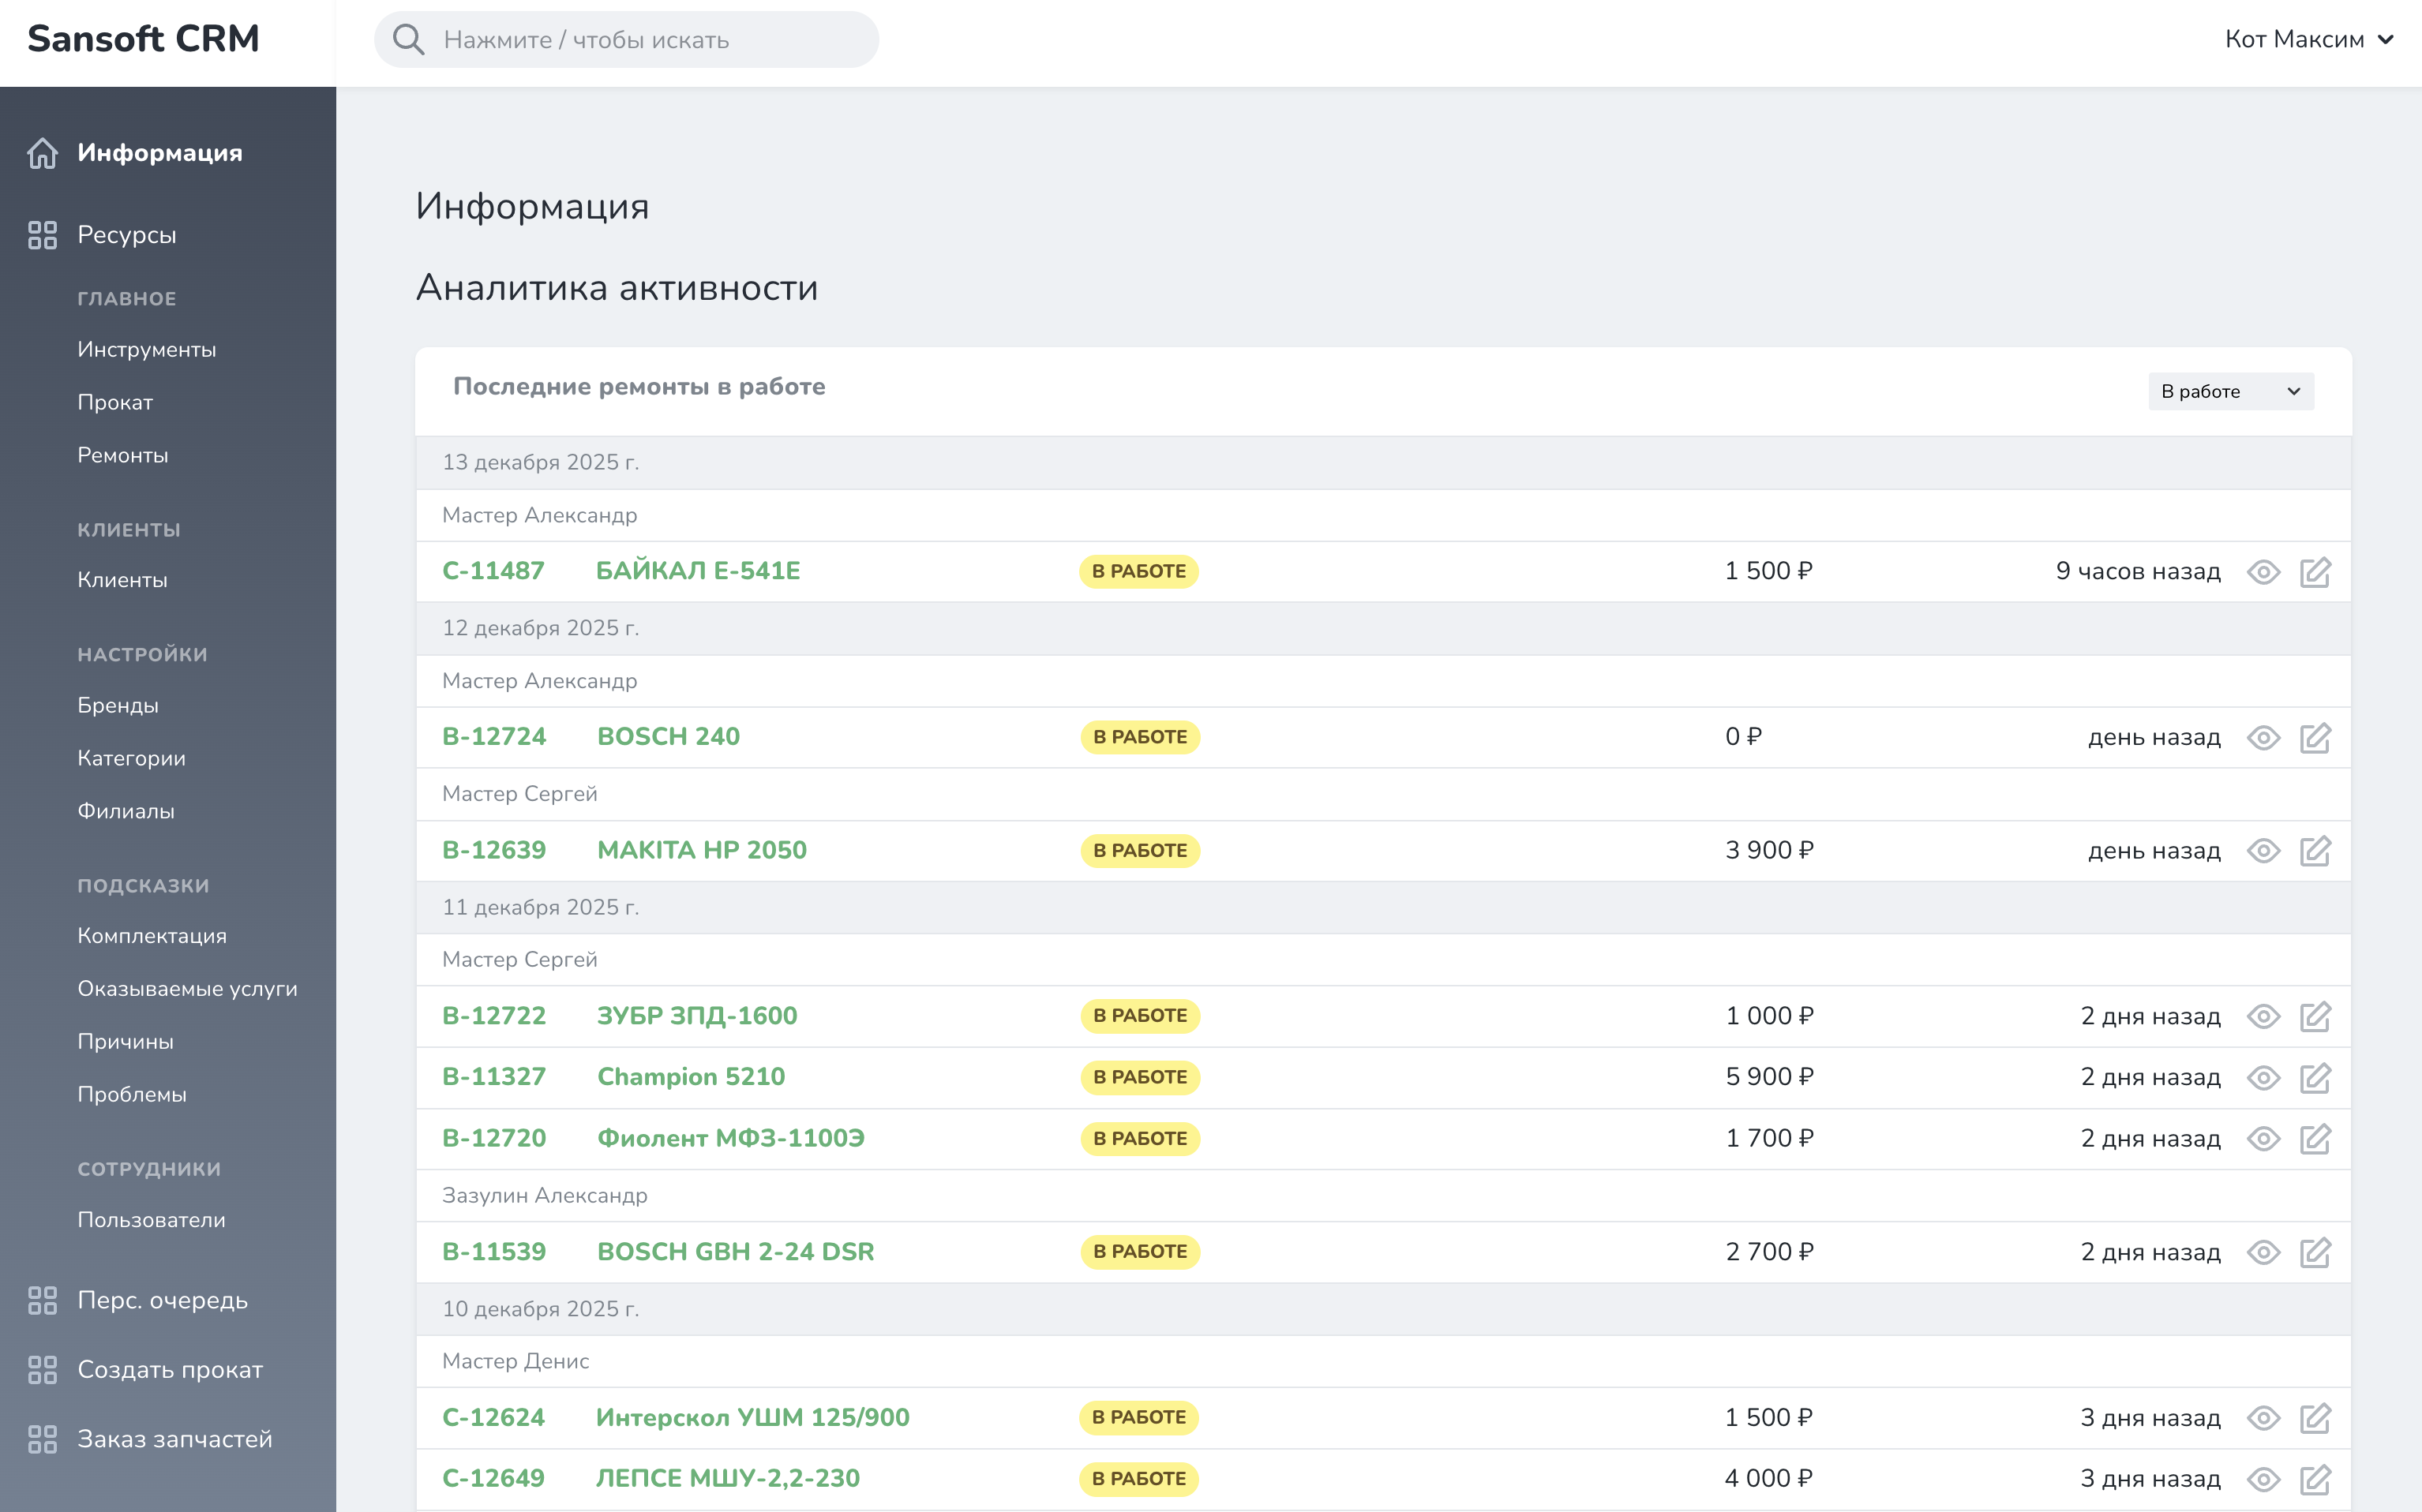The width and height of the screenshot is (2422, 1512).
Task: Click the eye icon for ЗУБР ЗПД-1600
Action: click(2263, 1017)
